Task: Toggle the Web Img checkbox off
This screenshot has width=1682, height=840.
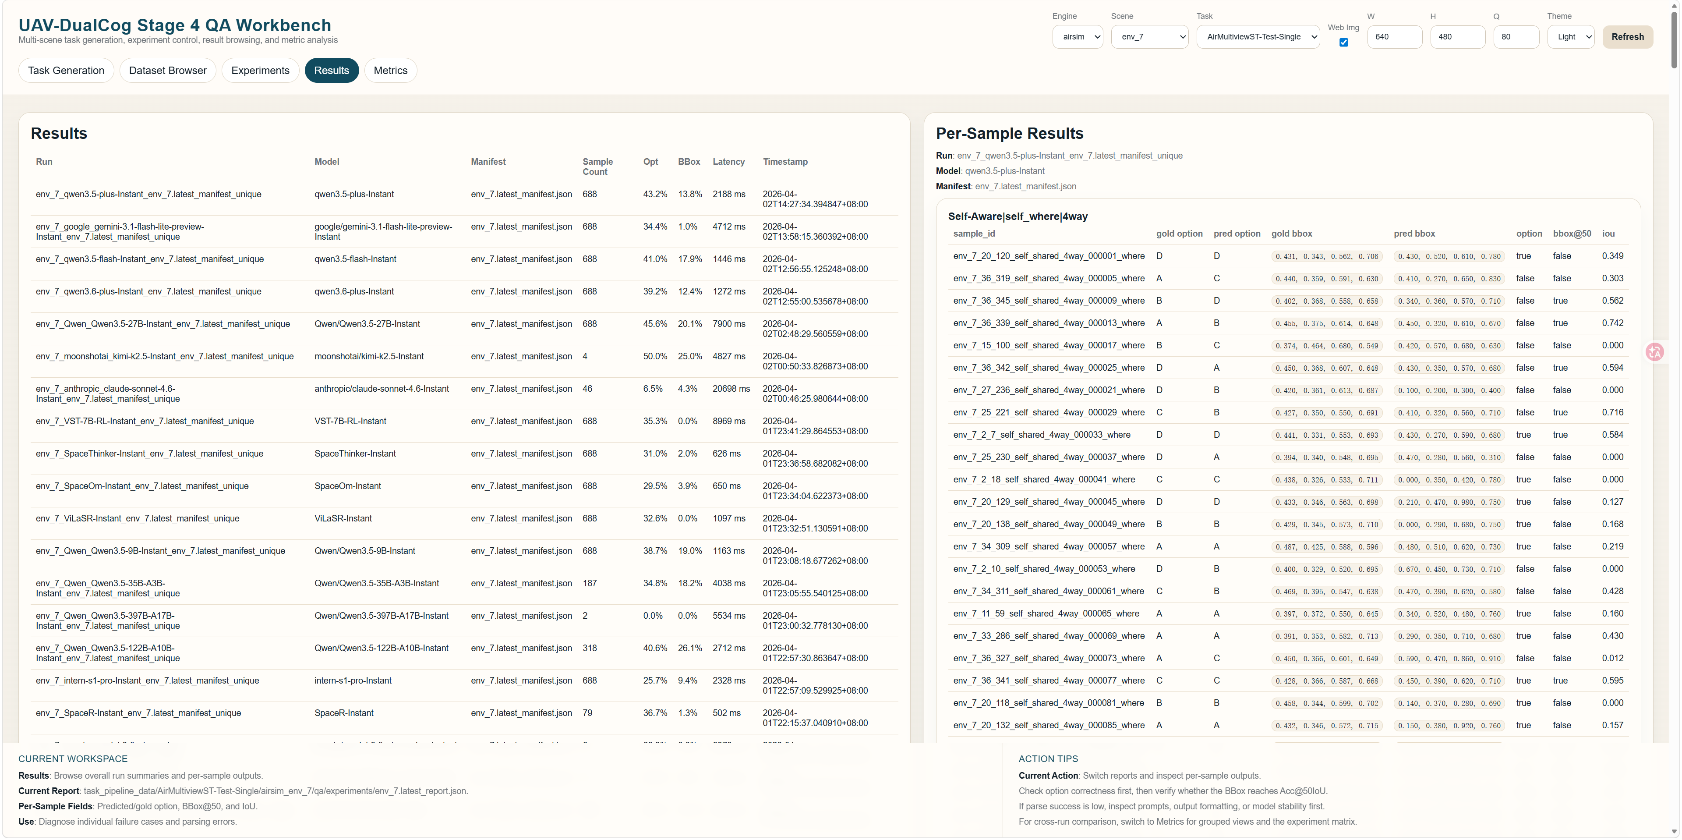Action: click(x=1343, y=43)
